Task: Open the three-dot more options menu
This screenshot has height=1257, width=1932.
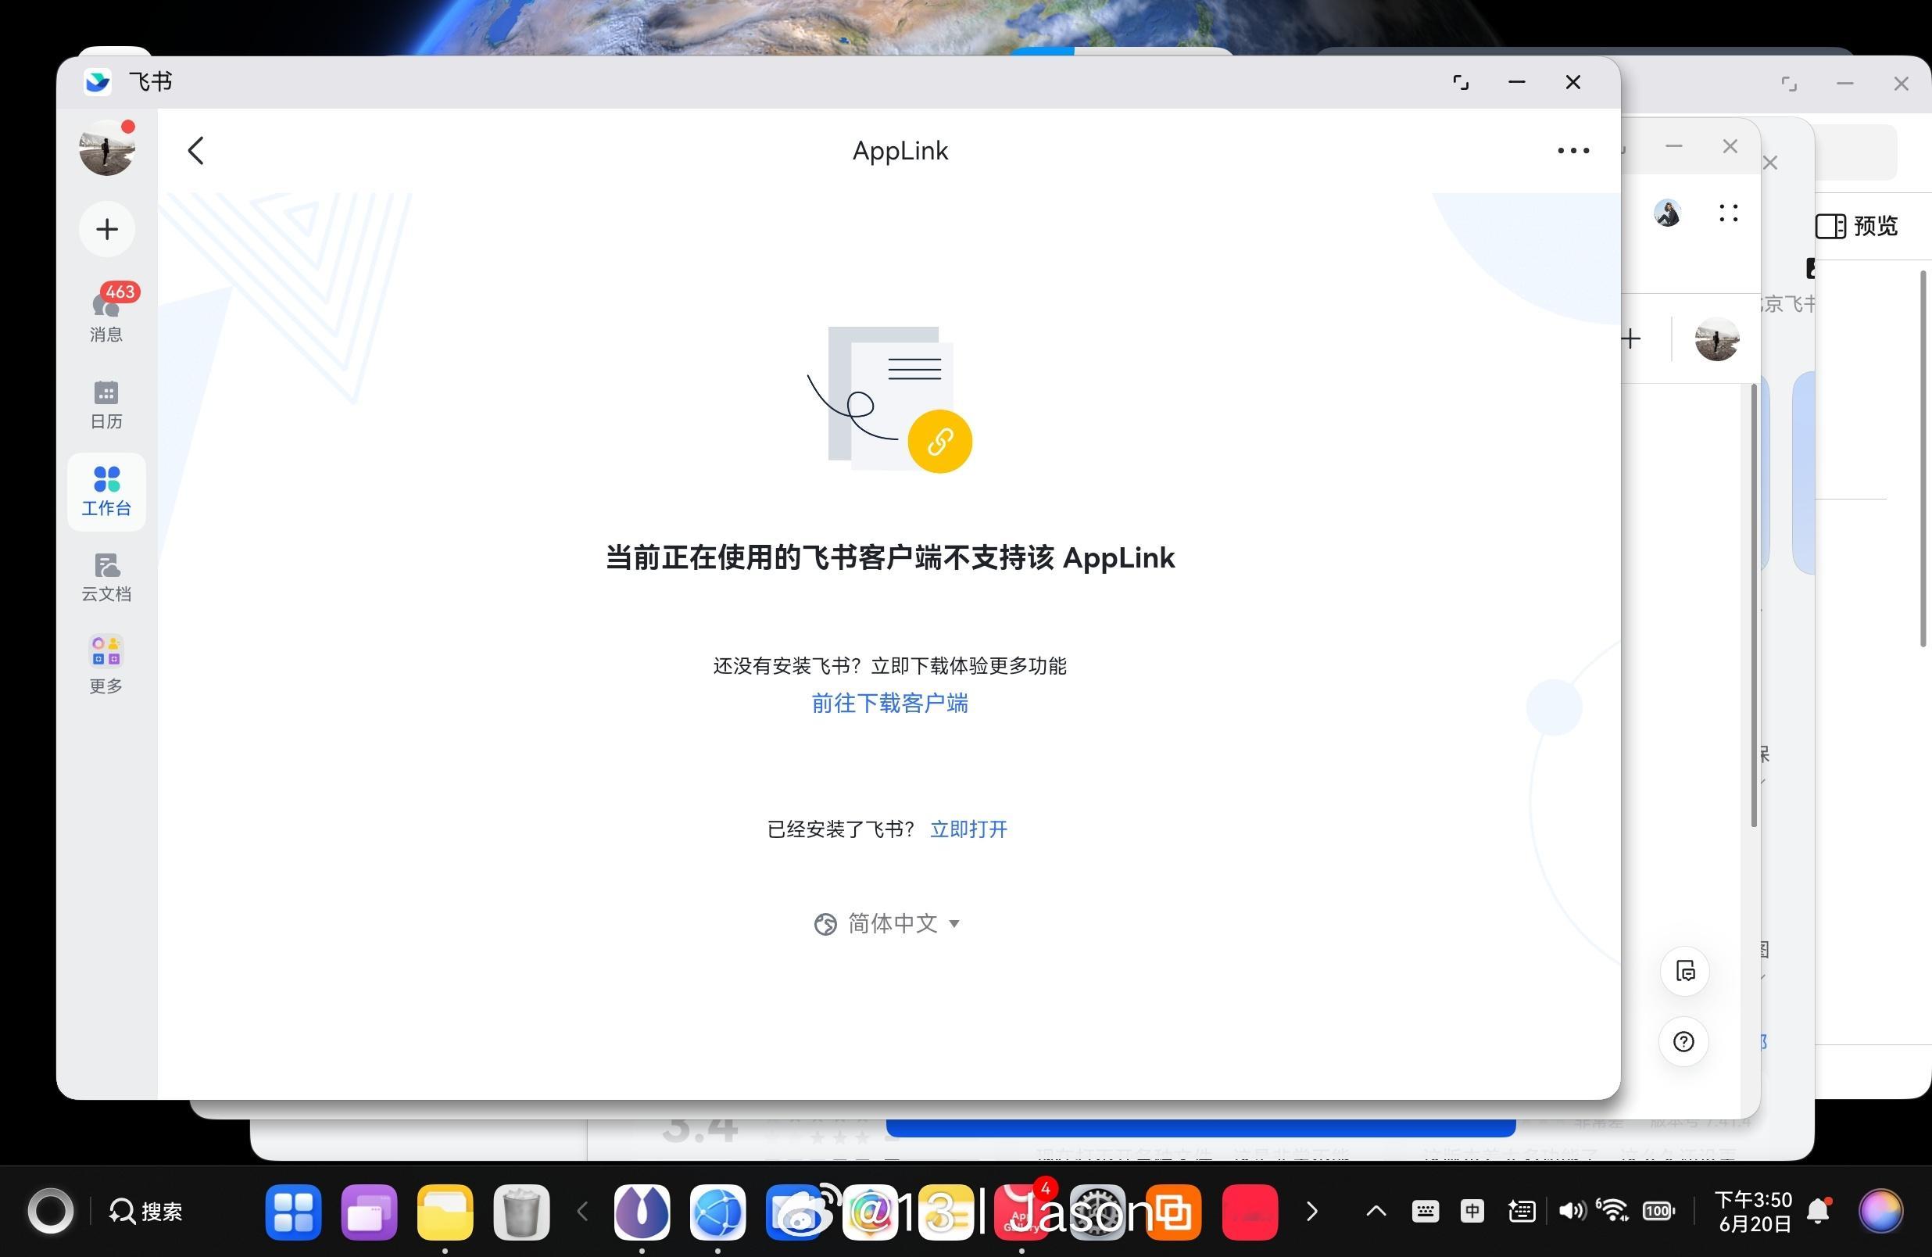Action: pyautogui.click(x=1572, y=150)
